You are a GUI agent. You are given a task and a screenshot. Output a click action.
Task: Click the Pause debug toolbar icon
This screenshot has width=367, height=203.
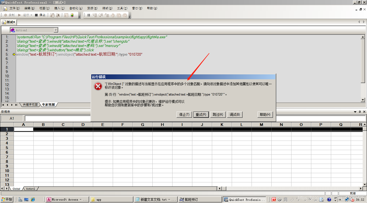(x=89, y=15)
